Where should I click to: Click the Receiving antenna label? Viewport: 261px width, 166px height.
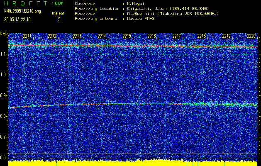96,19
